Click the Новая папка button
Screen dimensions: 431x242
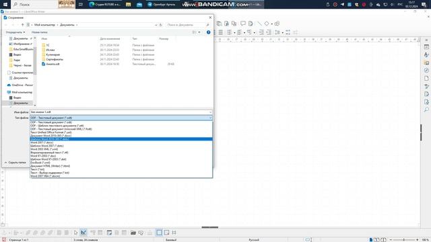point(39,32)
